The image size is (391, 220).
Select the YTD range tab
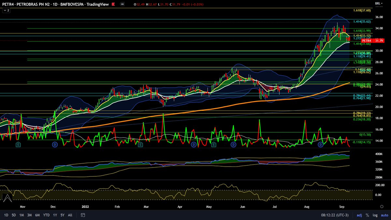[x=46, y=215]
